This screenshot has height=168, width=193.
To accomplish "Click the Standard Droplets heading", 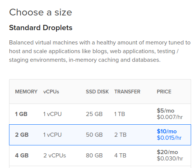I will [41, 27].
